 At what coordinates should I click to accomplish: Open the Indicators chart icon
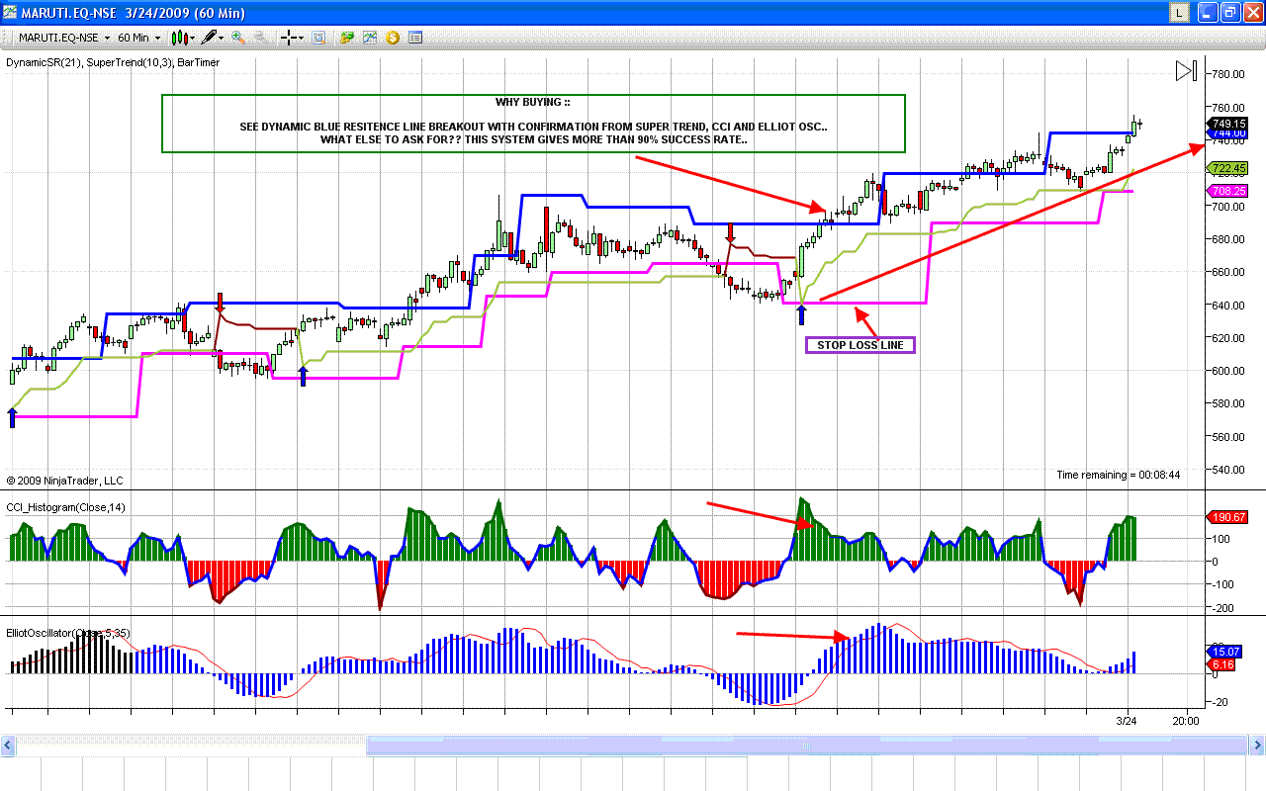tap(370, 38)
